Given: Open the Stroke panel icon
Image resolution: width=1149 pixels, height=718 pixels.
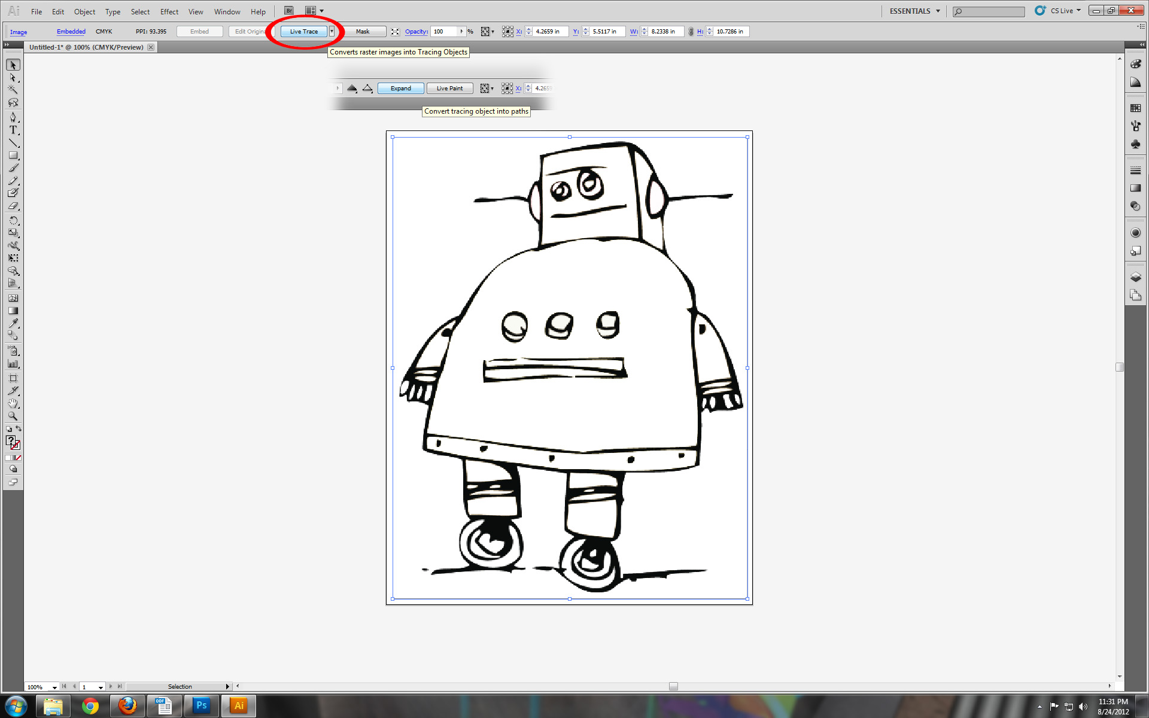Looking at the screenshot, I should coord(1135,171).
